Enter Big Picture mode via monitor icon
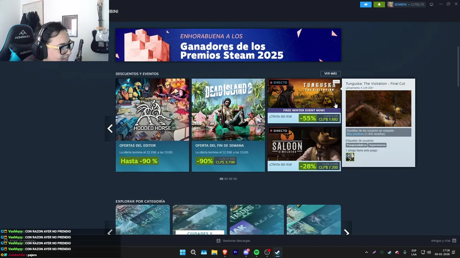Screen dimensions: 460x258 pyautogui.click(x=432, y=4)
